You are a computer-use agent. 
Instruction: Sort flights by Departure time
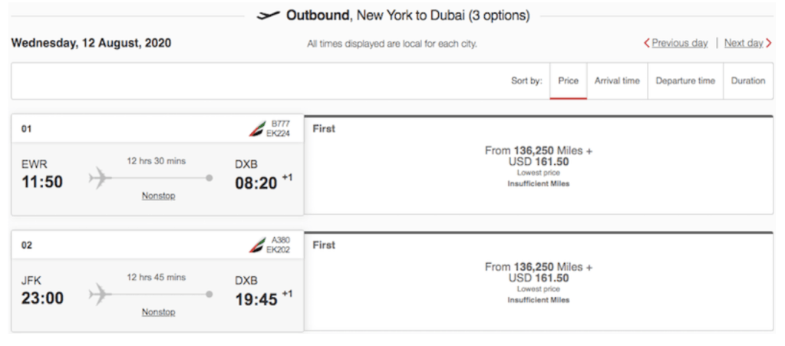pos(685,81)
